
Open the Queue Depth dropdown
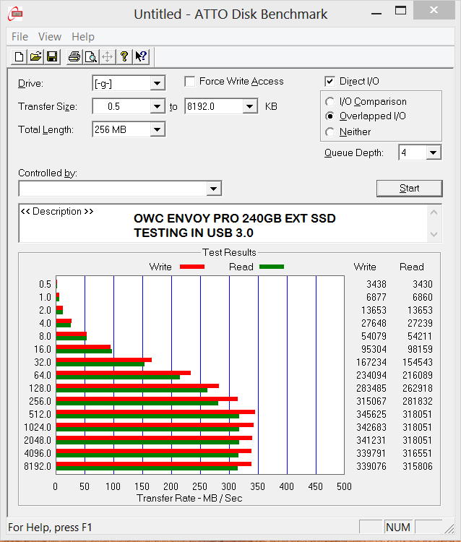[x=433, y=152]
